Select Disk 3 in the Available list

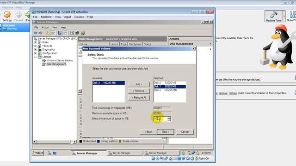(x=109, y=83)
